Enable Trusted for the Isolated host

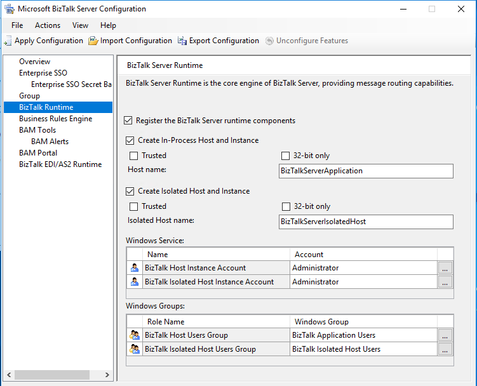click(133, 206)
